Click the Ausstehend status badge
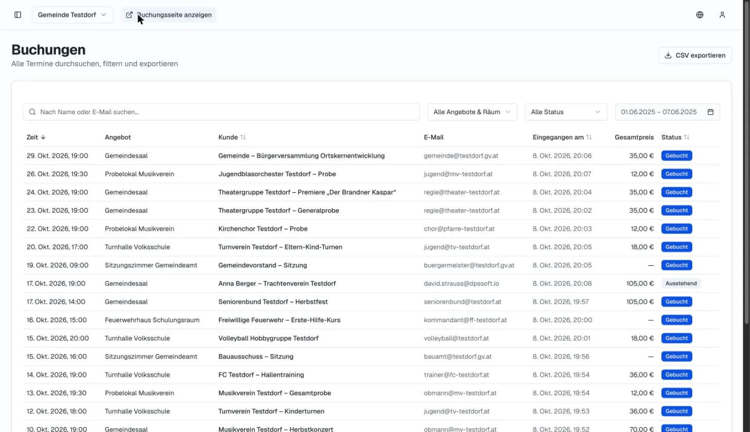The height and width of the screenshot is (432, 750). coord(681,283)
